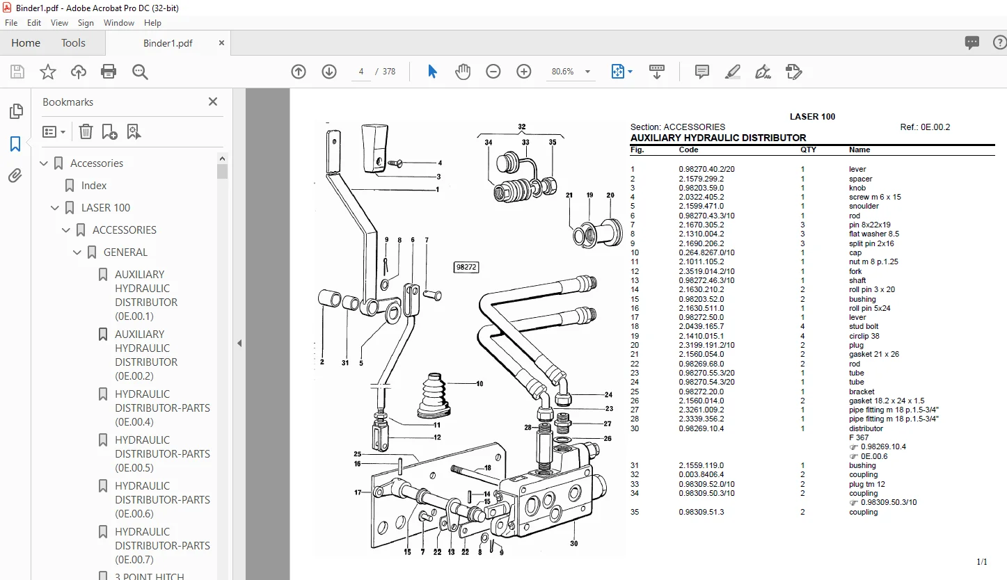The height and width of the screenshot is (580, 1007).
Task: Open bookmark Auxiliary Hydraulic Distributor (0E.00.1)
Action: tap(146, 296)
